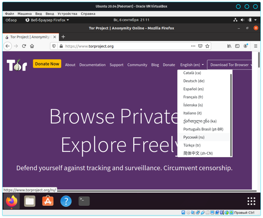
Task: Launch Terminal from the dock
Action: [x=84, y=201]
